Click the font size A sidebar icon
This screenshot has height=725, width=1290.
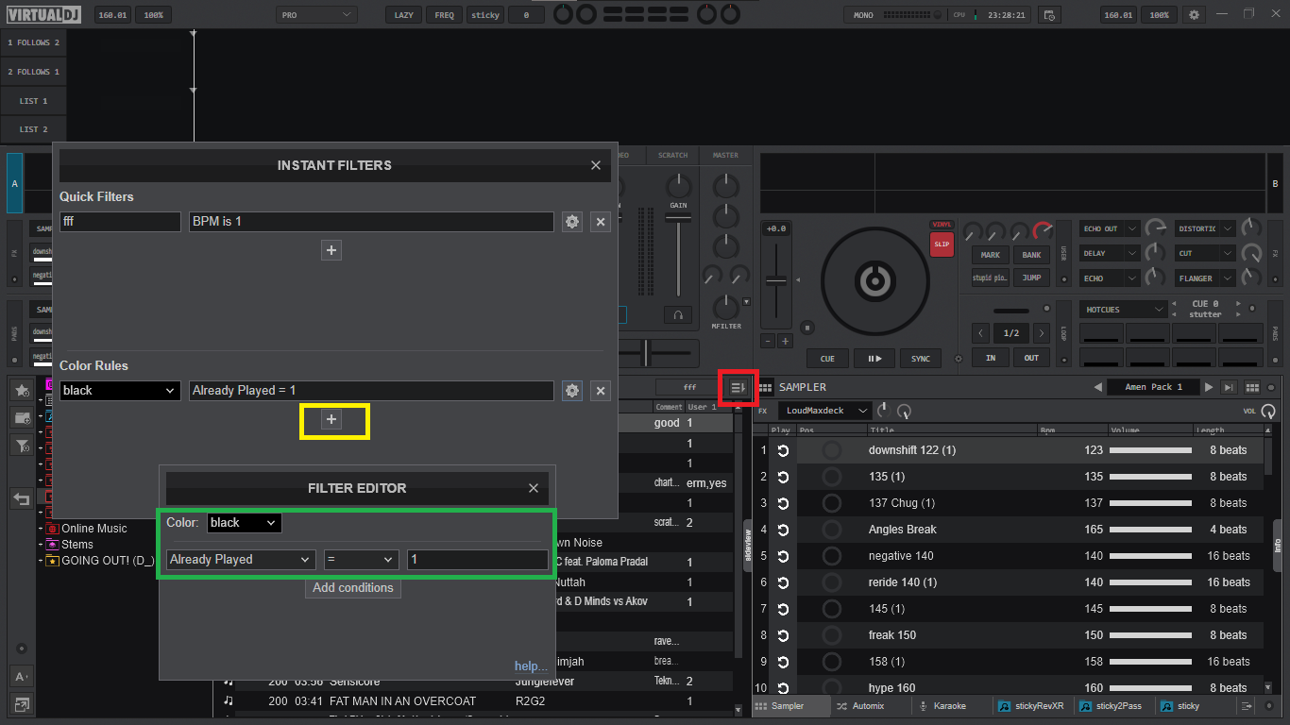[x=21, y=676]
